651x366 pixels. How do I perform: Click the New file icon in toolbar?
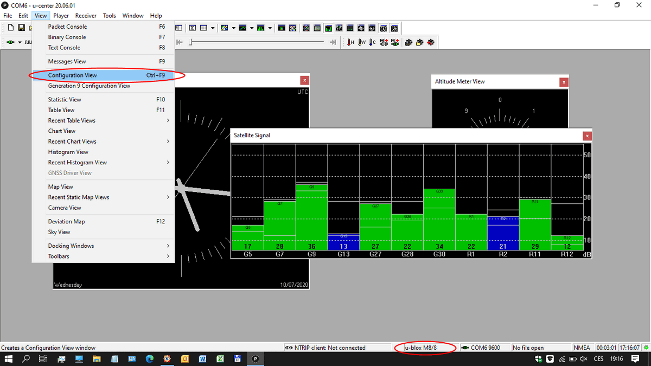pyautogui.click(x=10, y=28)
